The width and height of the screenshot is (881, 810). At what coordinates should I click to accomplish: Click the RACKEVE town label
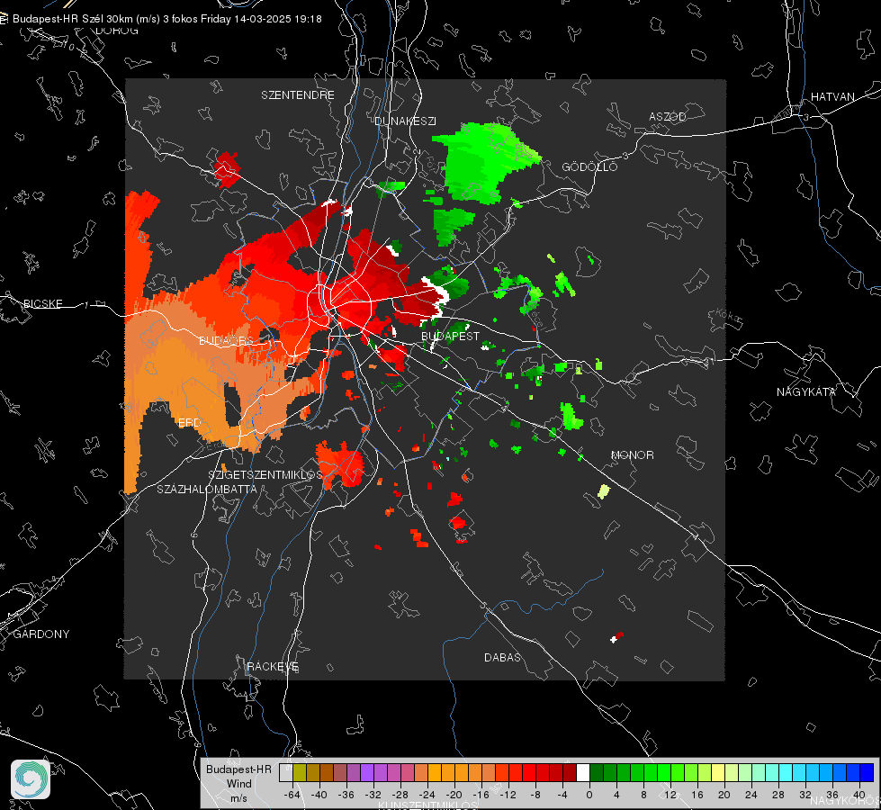[x=273, y=667]
